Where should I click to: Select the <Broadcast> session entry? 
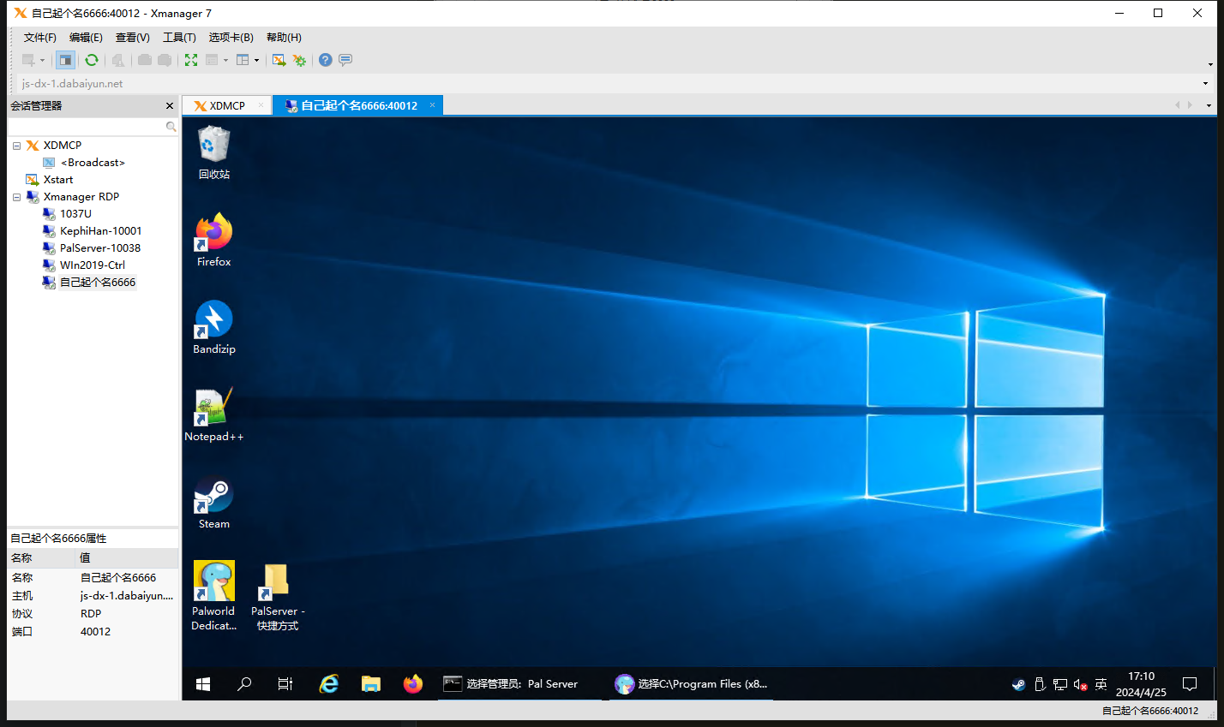[93, 163]
